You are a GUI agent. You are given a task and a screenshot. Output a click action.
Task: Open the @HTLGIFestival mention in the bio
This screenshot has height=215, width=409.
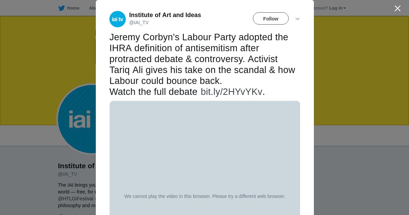click(x=76, y=199)
